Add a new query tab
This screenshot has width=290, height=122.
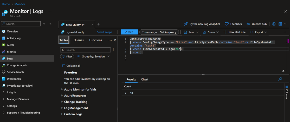[x=99, y=24]
